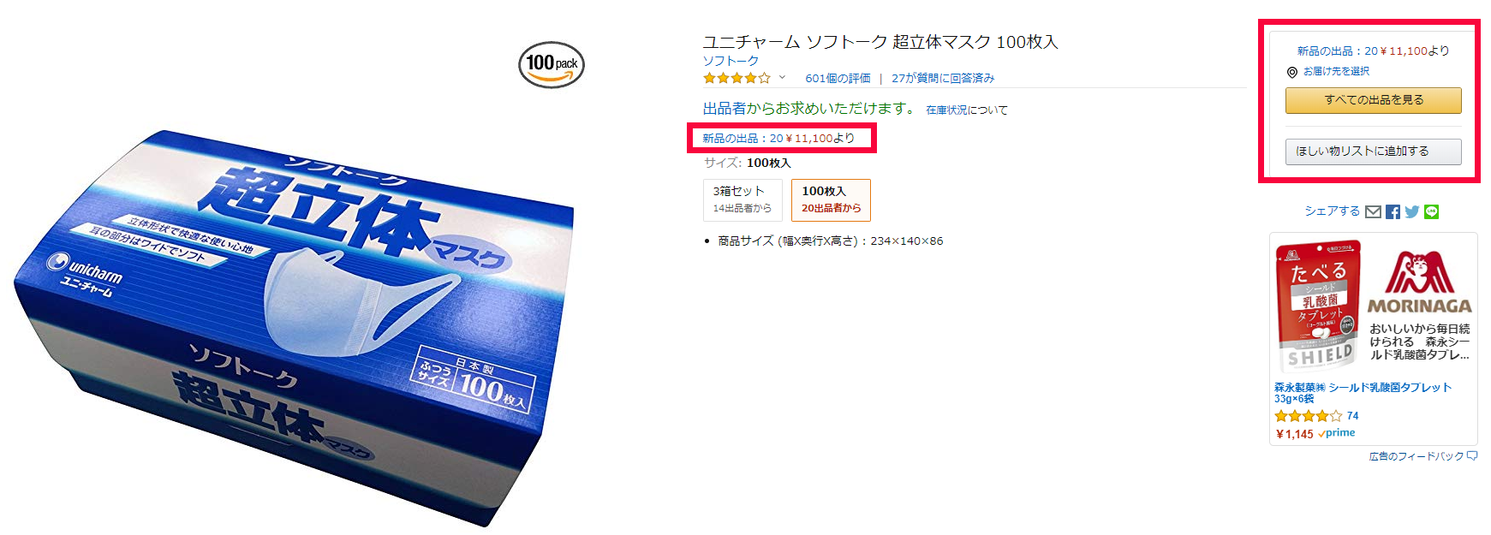Open the 601個の評価 reviews link
Screen dimensions: 1491x535
pyautogui.click(x=838, y=78)
